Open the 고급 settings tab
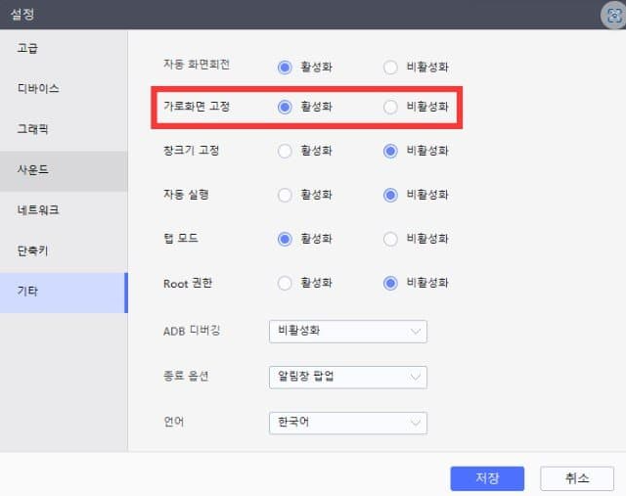626x496 pixels. (x=64, y=48)
